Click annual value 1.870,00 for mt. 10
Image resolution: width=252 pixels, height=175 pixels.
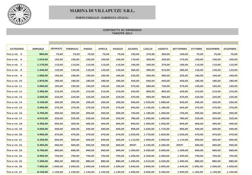coord(42,81)
